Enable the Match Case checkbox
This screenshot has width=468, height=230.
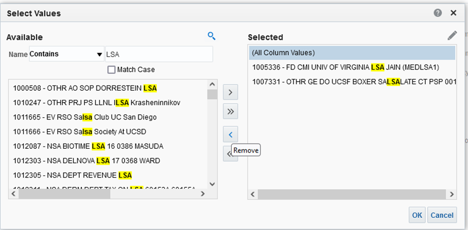(111, 70)
